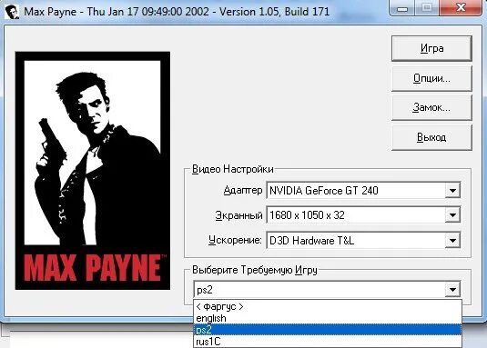Start the game with Игра button
Viewport: 487px width, 348px height.
coord(431,48)
